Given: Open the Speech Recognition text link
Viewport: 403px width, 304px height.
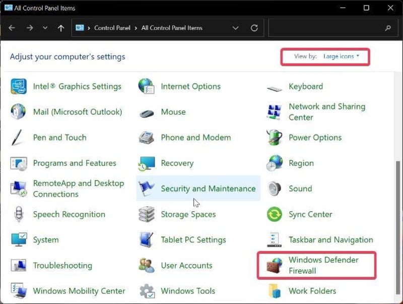Looking at the screenshot, I should (x=69, y=214).
